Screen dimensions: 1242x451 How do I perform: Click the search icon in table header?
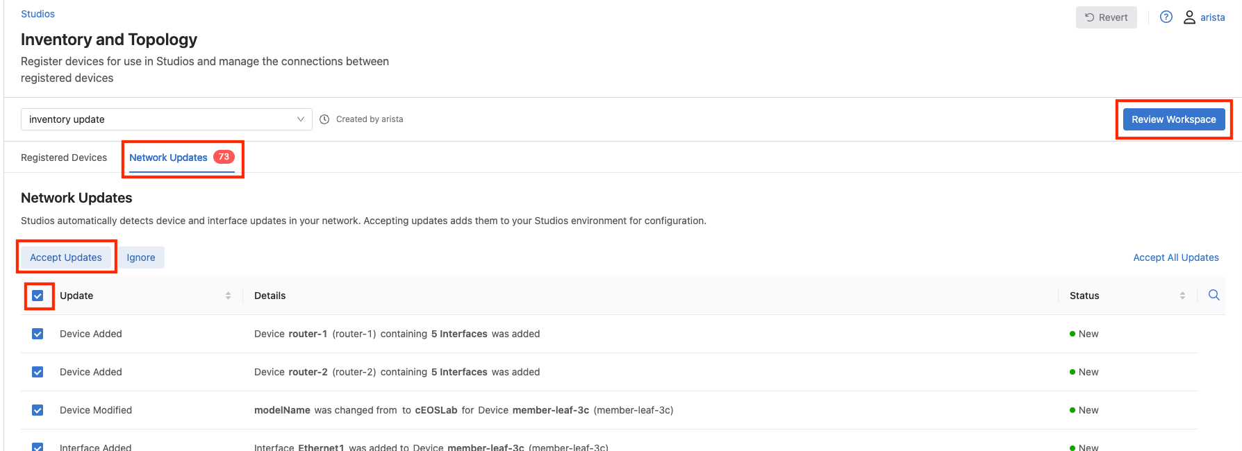point(1214,295)
